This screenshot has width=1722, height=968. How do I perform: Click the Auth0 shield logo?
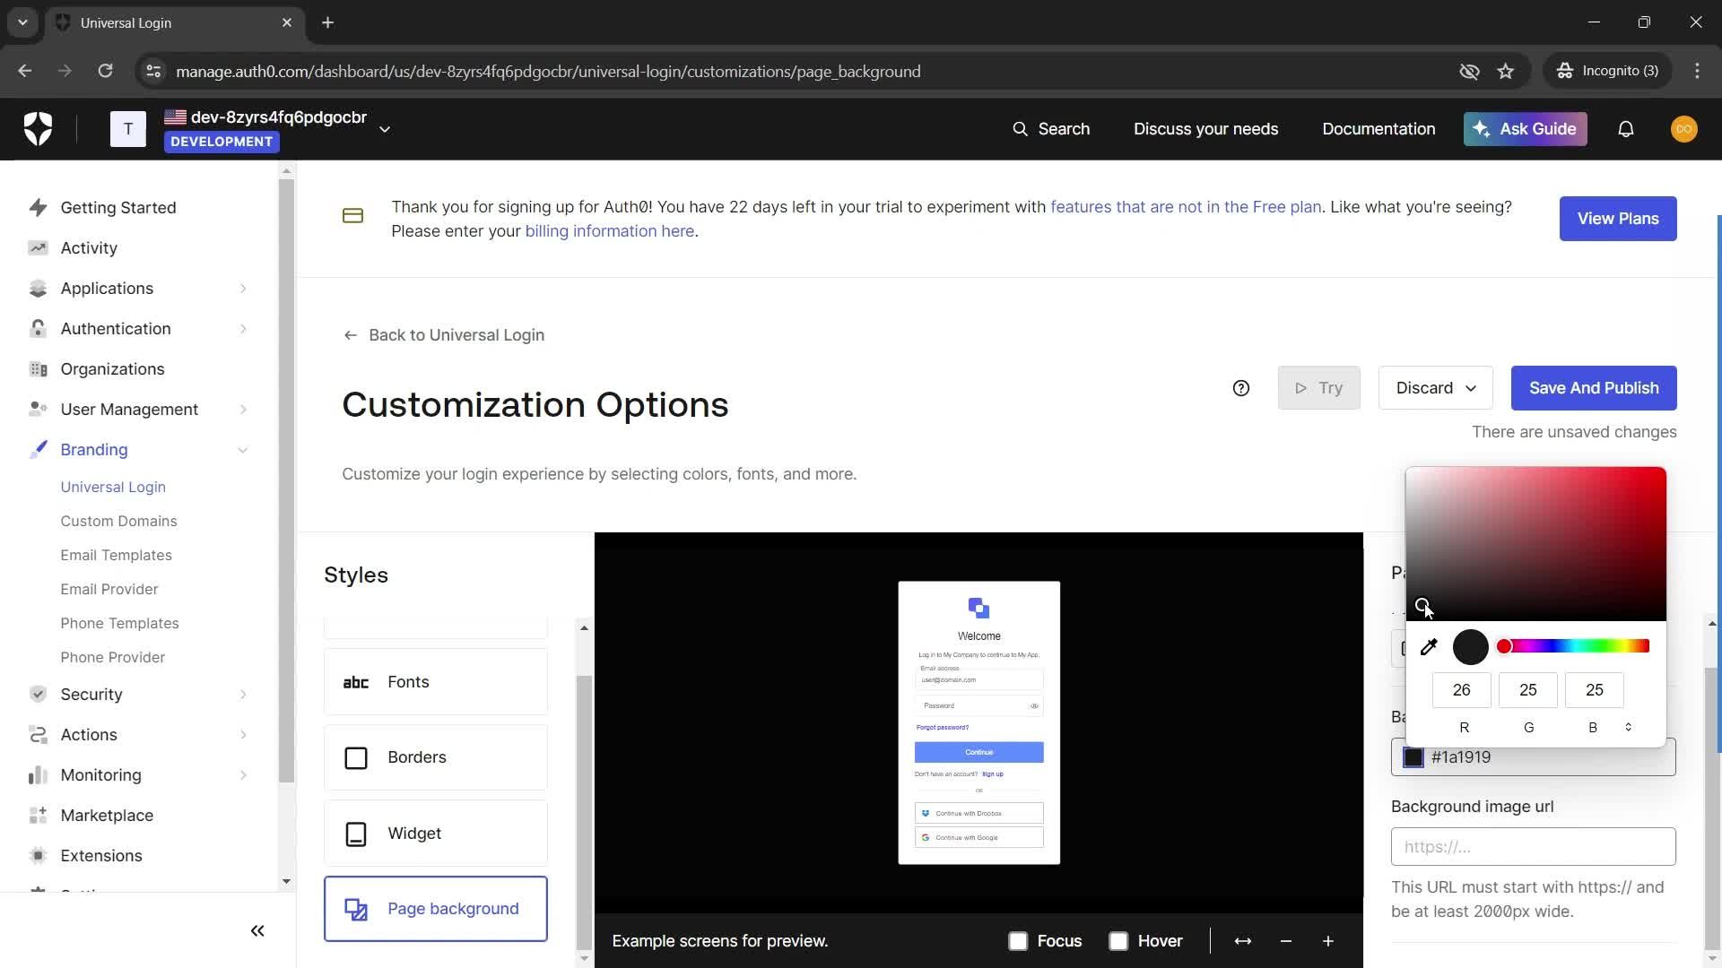coord(38,129)
